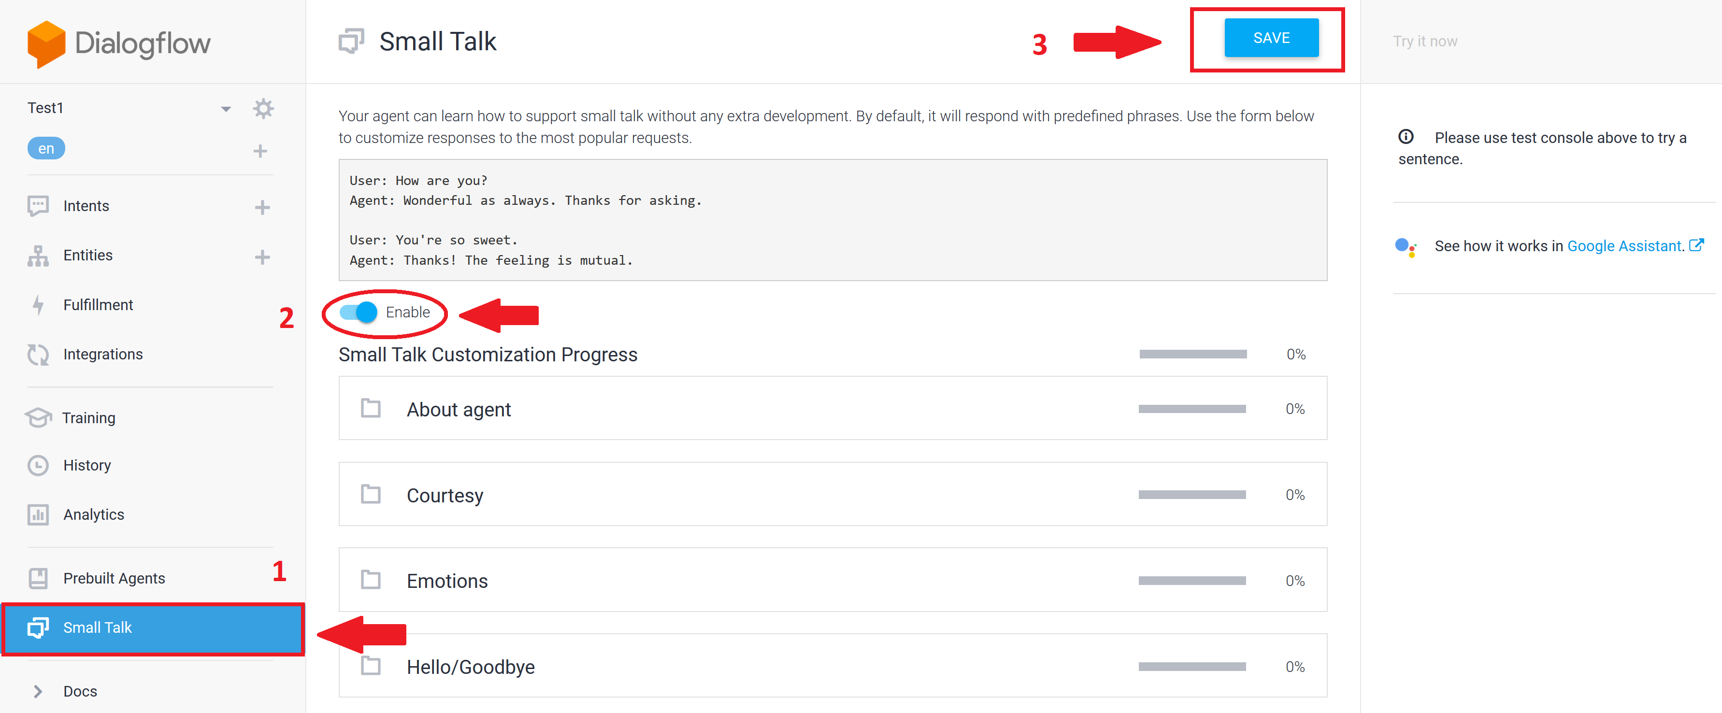Viewport: 1722px width, 713px height.
Task: Expand the Courtesy category
Action: coord(445,495)
